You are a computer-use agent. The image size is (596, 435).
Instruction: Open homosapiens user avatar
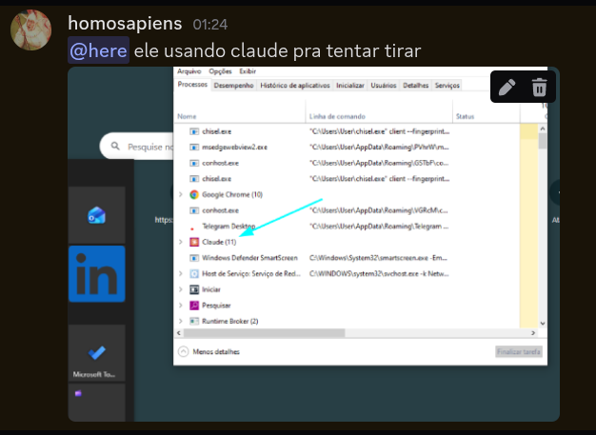pyautogui.click(x=30, y=30)
